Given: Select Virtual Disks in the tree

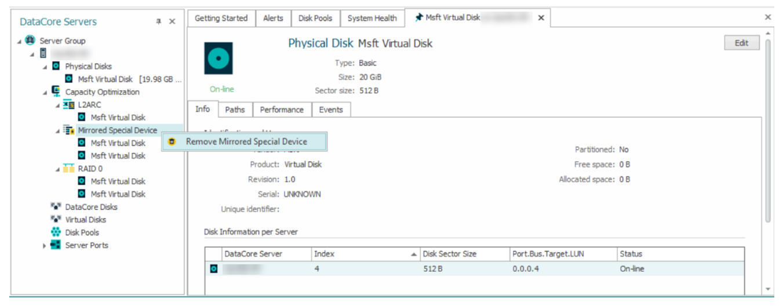Looking at the screenshot, I should click(x=85, y=220).
